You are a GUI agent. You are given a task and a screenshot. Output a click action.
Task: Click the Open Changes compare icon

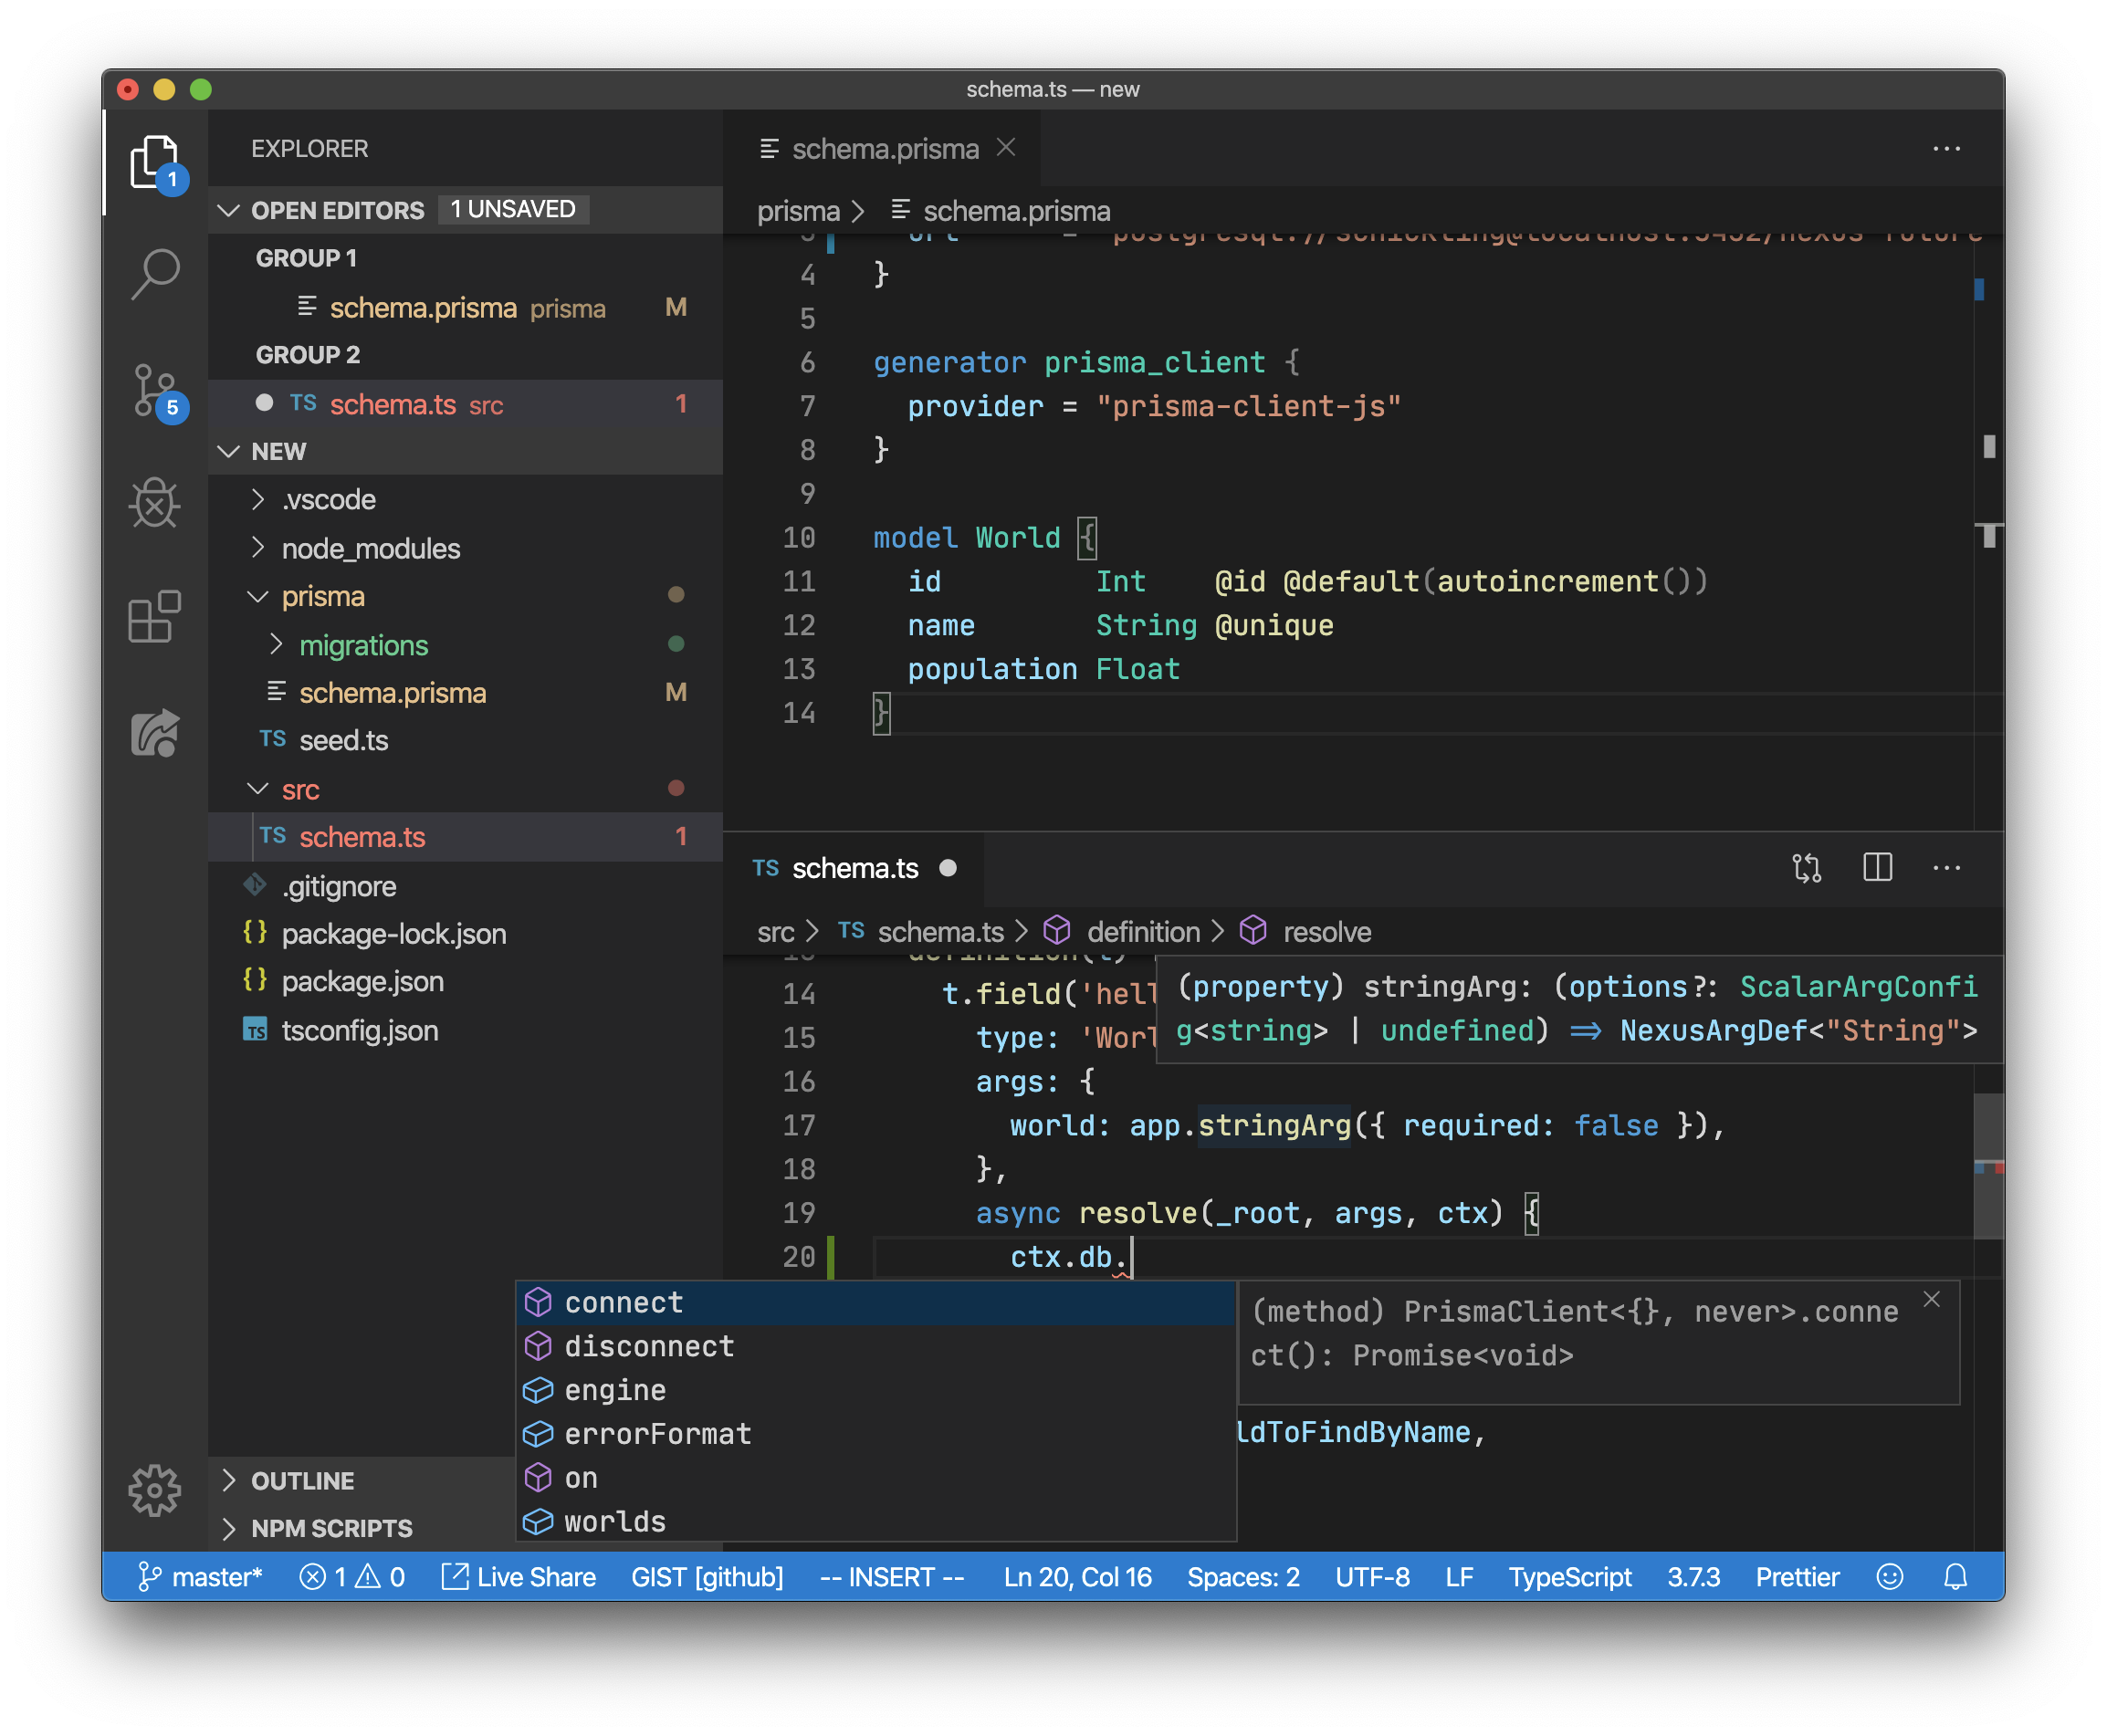1807,868
